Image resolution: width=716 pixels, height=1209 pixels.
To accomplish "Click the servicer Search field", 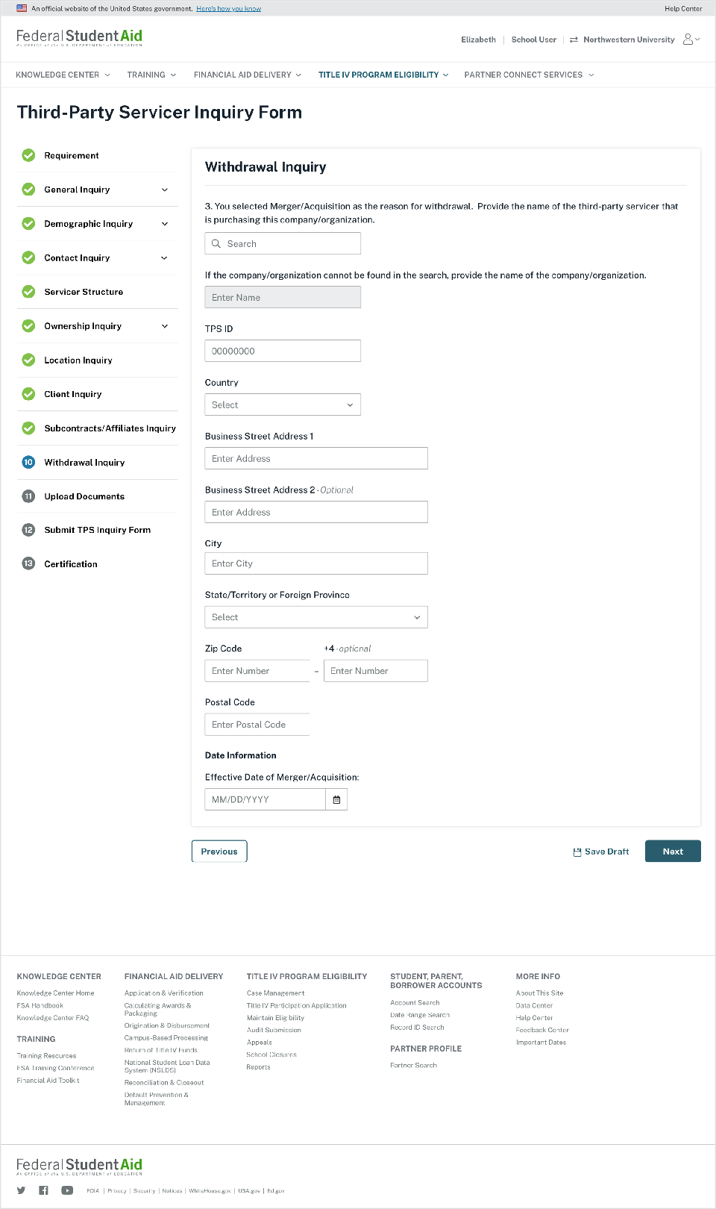I will pos(283,244).
